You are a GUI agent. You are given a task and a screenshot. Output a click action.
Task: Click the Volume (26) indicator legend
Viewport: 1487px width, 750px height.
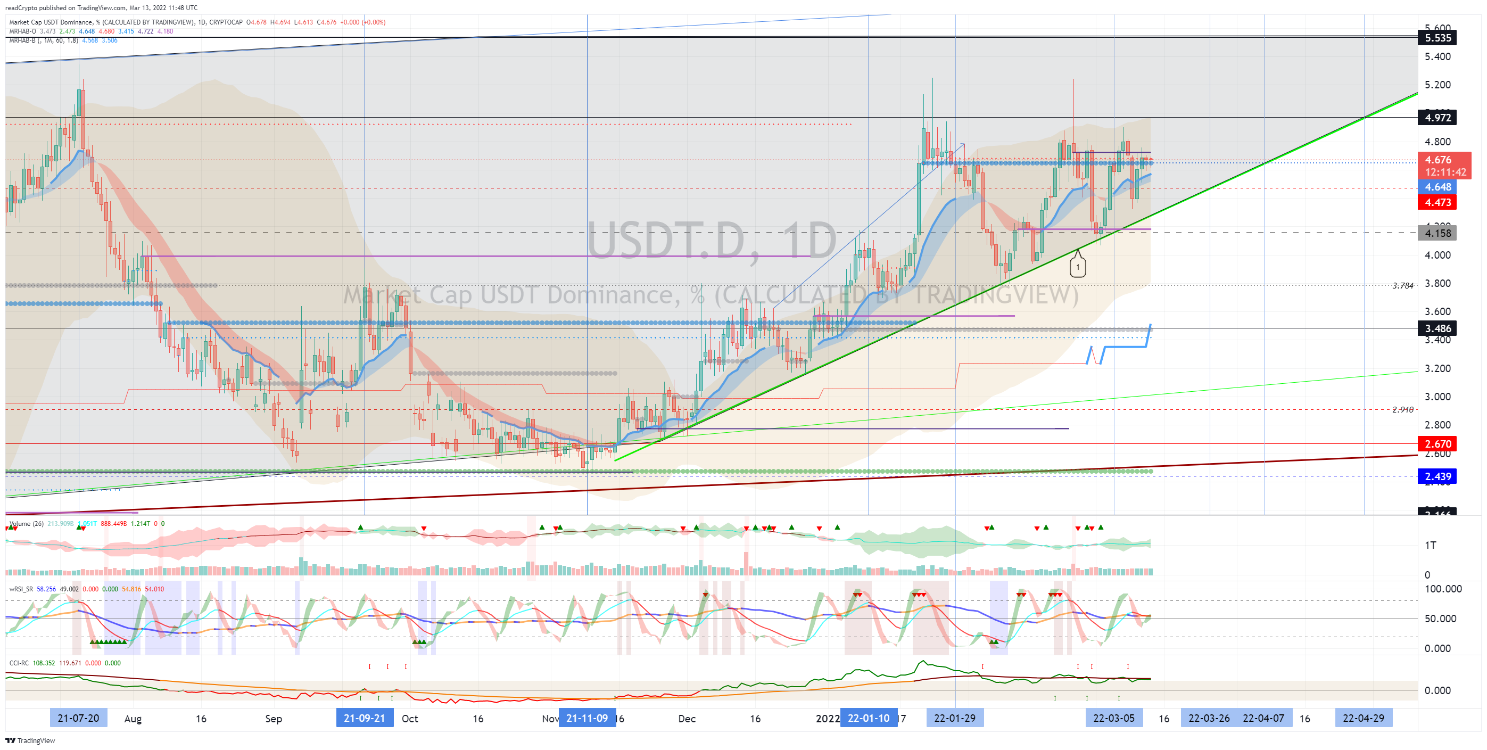[x=87, y=524]
